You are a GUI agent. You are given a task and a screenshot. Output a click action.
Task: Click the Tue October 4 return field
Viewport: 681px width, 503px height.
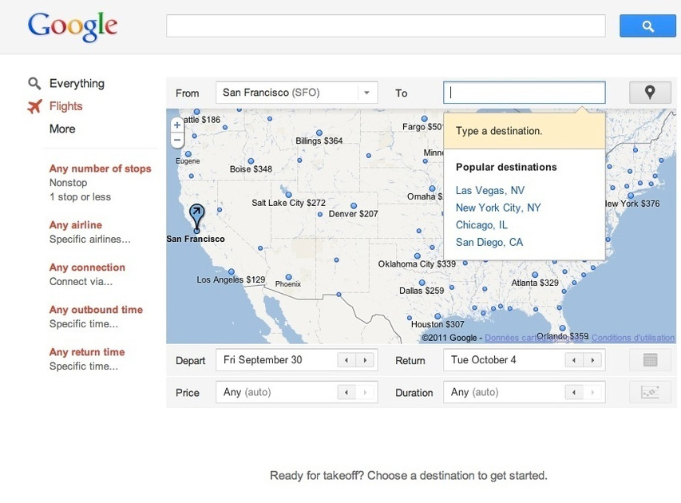point(525,360)
